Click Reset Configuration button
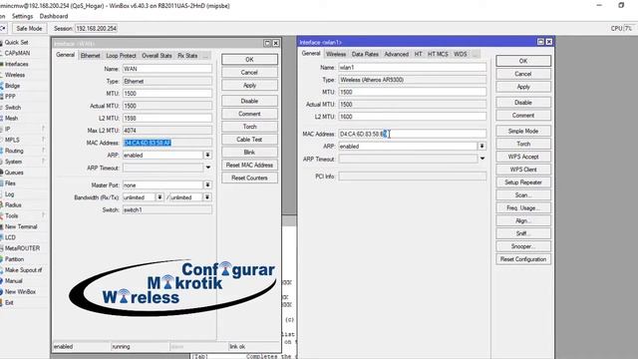The image size is (638, 359). (x=523, y=259)
